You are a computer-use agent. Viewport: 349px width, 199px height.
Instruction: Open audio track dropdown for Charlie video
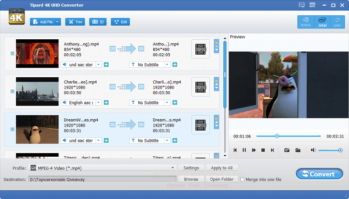[99, 103]
